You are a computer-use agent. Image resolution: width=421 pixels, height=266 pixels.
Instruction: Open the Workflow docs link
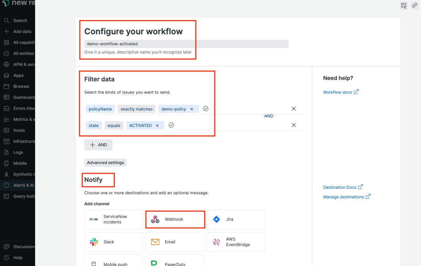338,92
